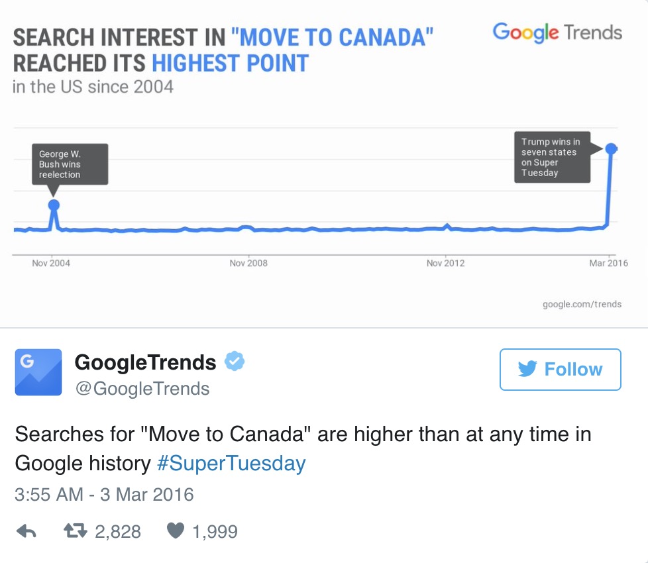Screen dimensions: 648x563
Task: Open the GoogleTrends profile avatar
Action: click(38, 372)
